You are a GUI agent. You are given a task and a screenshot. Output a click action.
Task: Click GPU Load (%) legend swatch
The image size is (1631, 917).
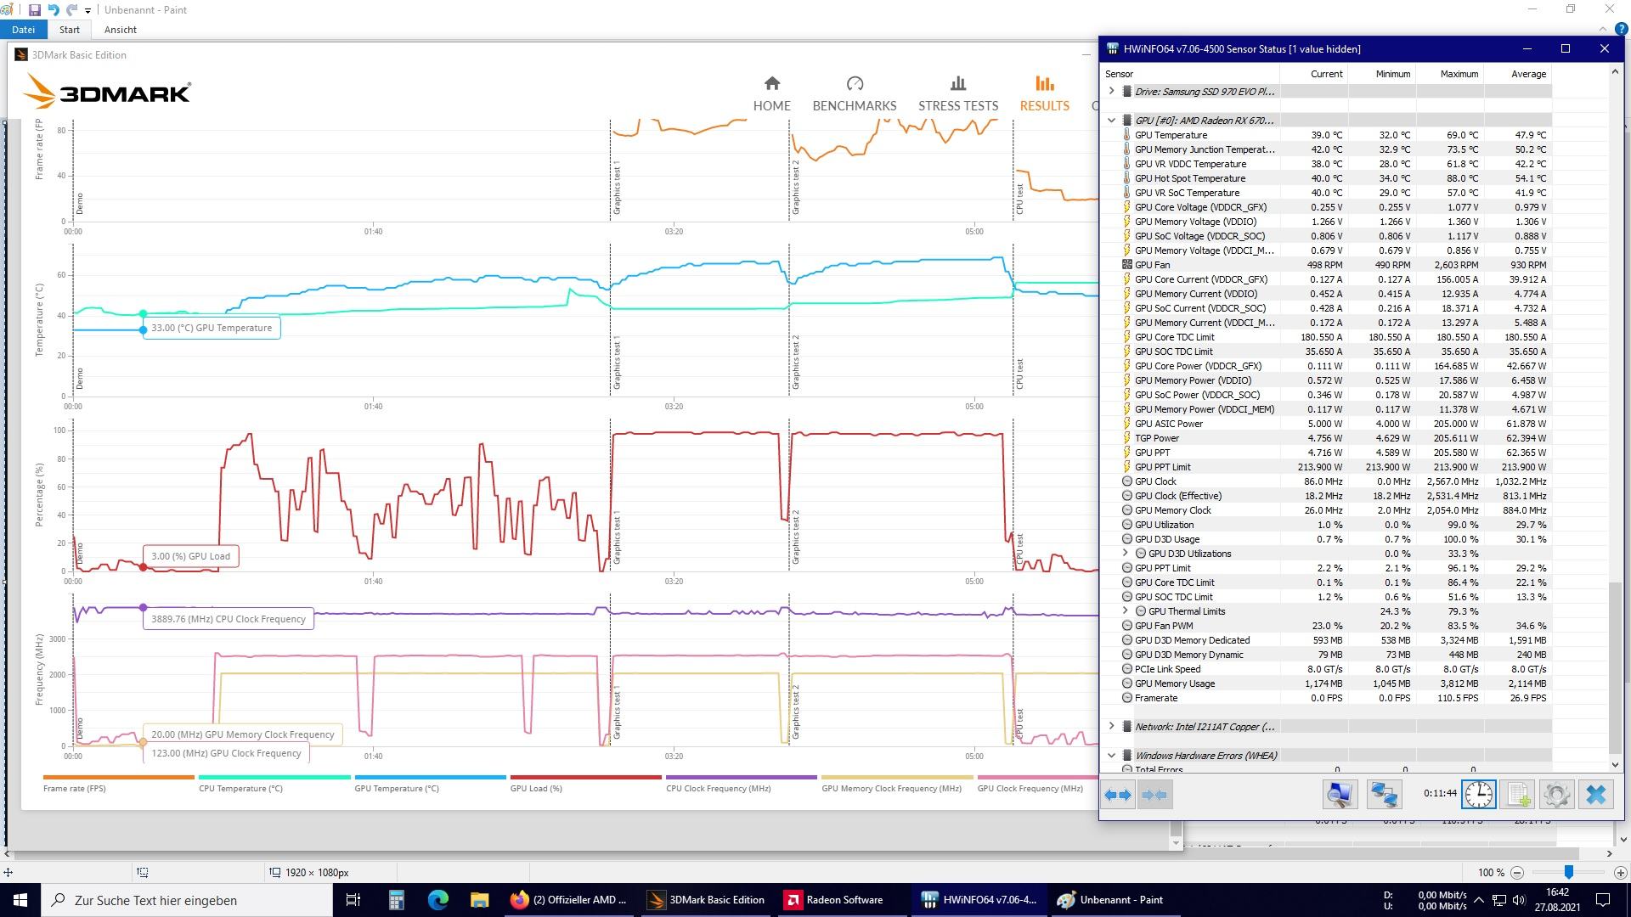[x=585, y=777]
